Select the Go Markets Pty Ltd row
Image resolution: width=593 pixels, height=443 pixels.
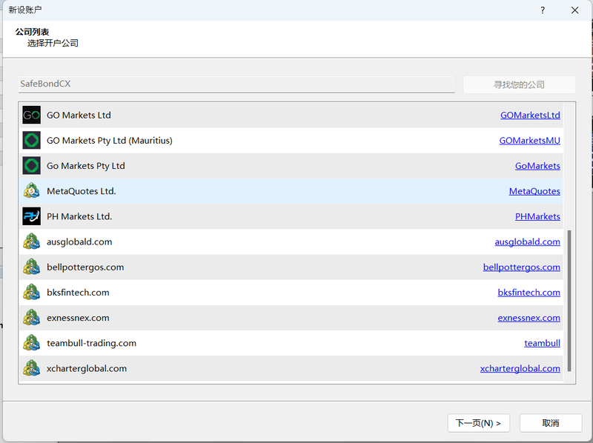[x=291, y=165]
